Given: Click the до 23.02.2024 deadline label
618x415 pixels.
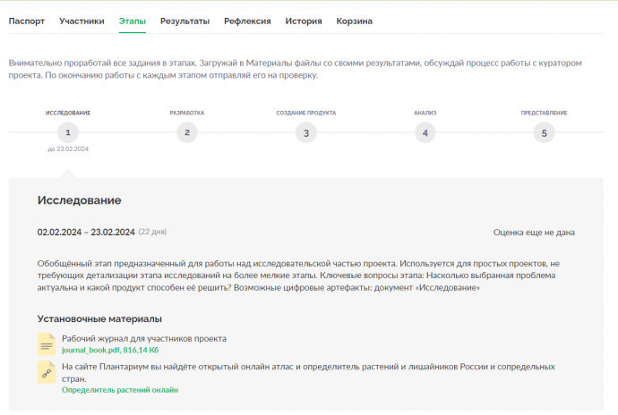Looking at the screenshot, I should [x=68, y=148].
